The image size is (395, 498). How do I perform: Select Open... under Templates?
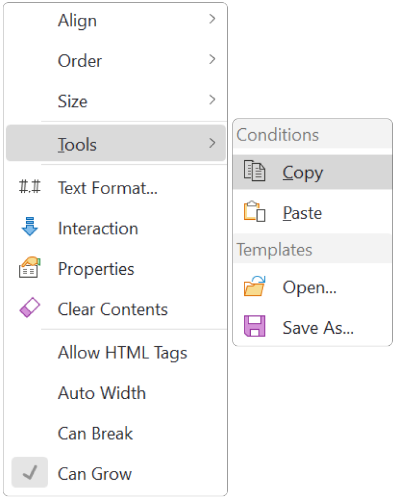(x=309, y=287)
